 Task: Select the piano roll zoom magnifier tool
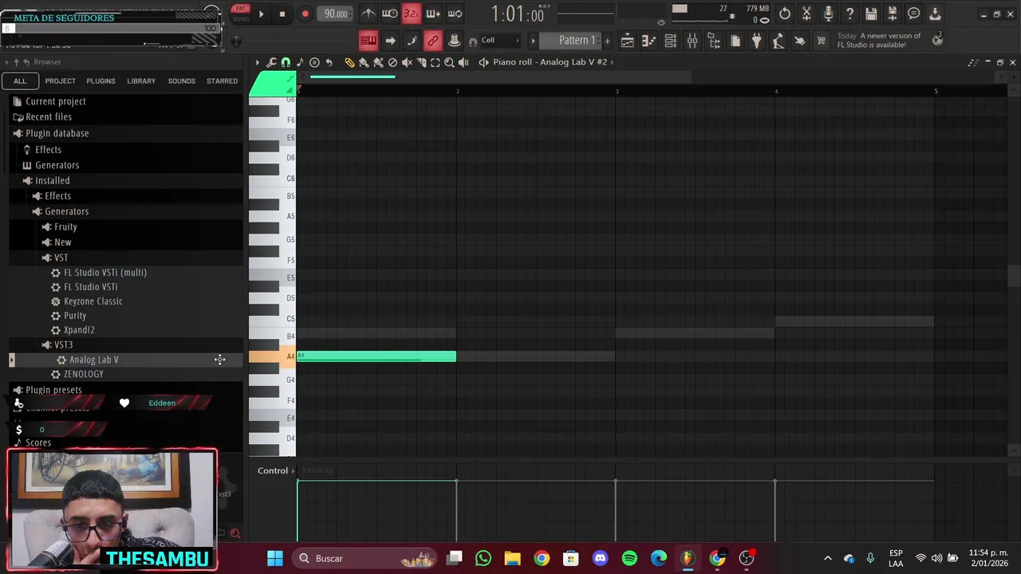(x=449, y=62)
